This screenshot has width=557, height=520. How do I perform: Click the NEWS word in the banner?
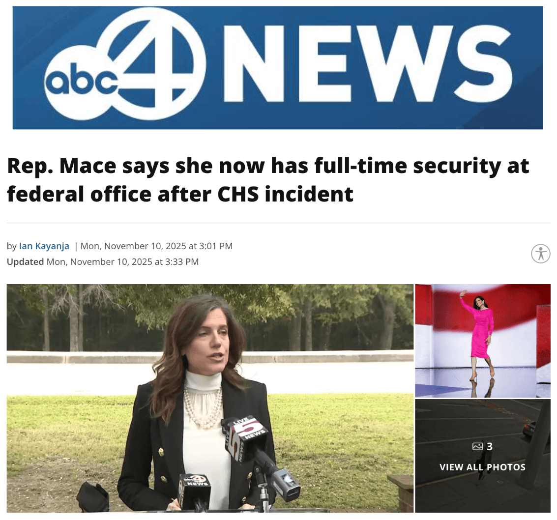pyautogui.click(x=367, y=62)
